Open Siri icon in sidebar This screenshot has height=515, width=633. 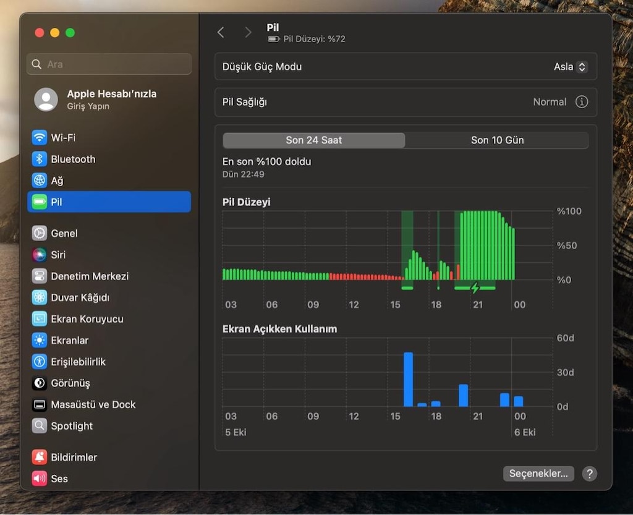click(39, 255)
